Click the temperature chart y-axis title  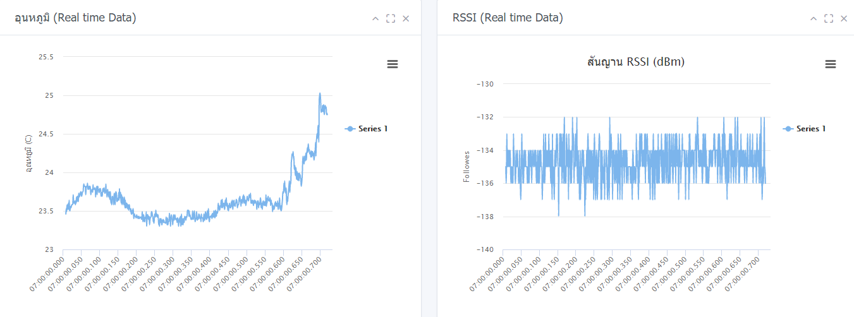28,153
